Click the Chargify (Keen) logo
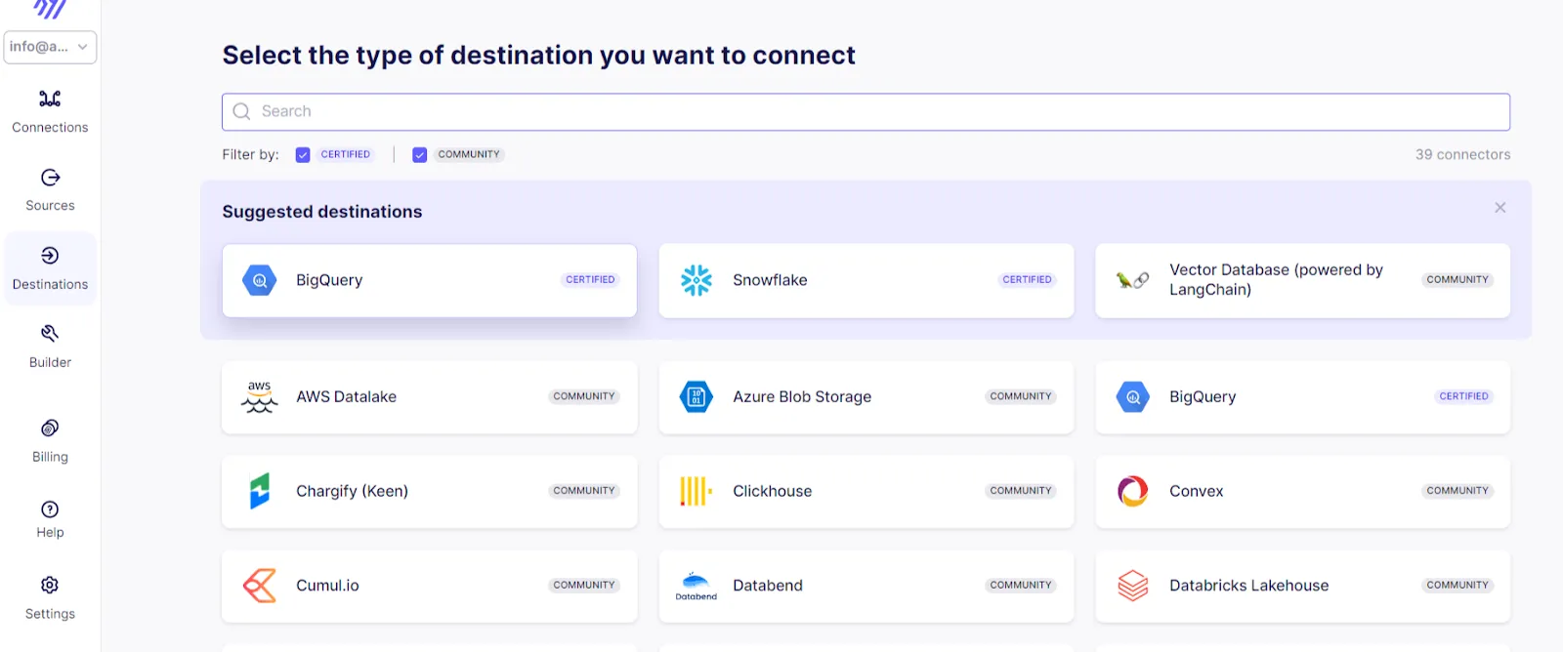 260,491
